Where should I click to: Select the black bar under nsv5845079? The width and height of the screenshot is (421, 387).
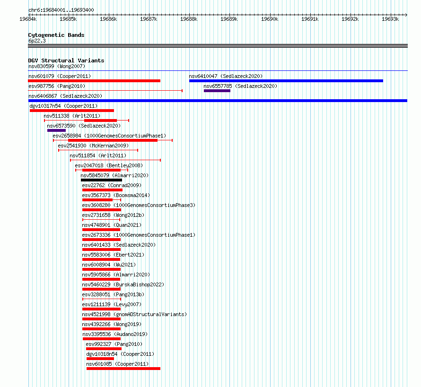[x=102, y=180]
